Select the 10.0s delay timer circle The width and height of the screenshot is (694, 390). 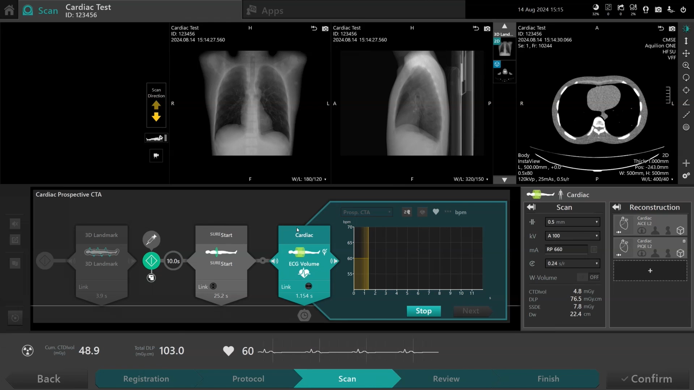[x=173, y=261]
